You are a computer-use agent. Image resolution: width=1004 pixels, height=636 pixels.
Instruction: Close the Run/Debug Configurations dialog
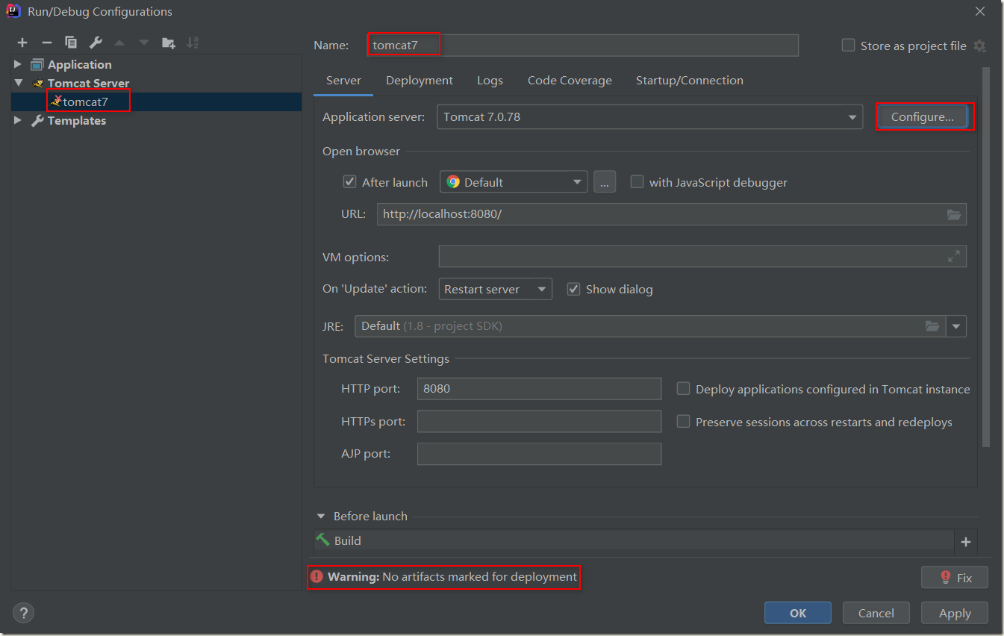pyautogui.click(x=980, y=10)
